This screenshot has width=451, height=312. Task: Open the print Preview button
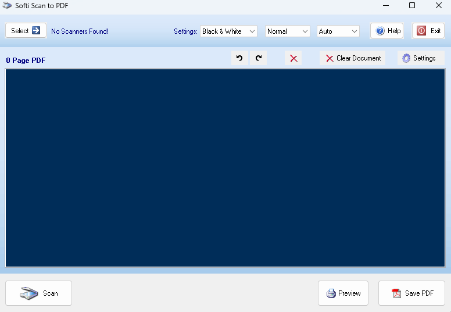343,293
